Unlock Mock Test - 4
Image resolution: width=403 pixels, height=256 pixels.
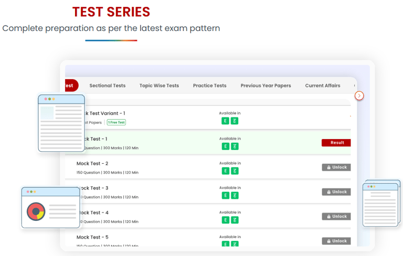[x=336, y=217]
